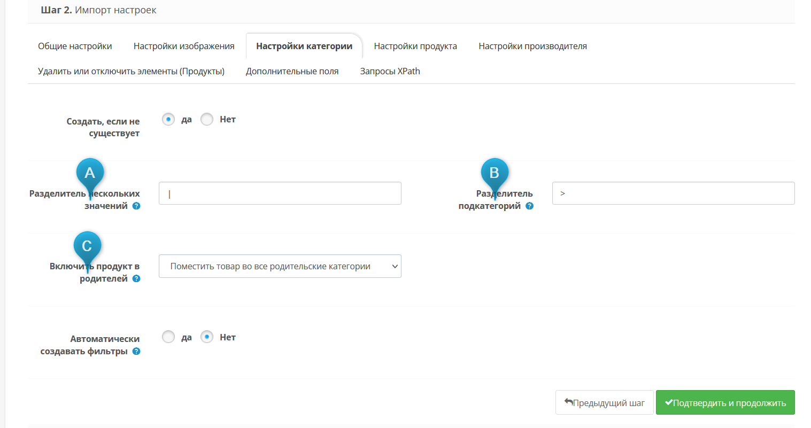Switch to Общие настройки tab
The height and width of the screenshot is (428, 811).
pyautogui.click(x=75, y=46)
